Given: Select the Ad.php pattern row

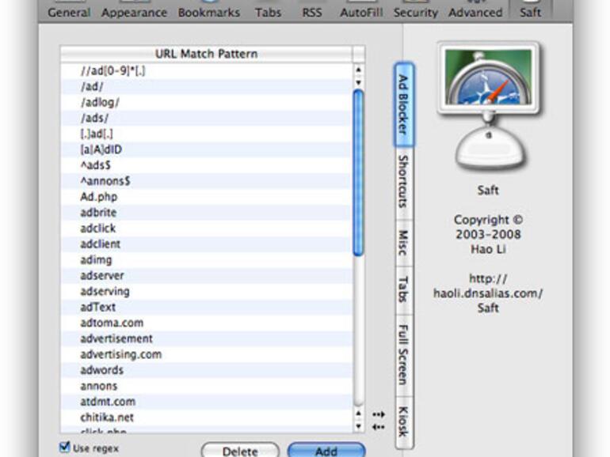Looking at the screenshot, I should tap(207, 197).
